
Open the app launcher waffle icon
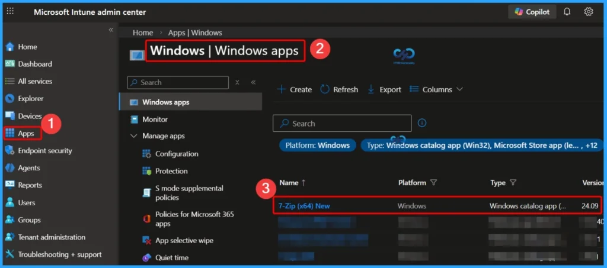(x=10, y=11)
